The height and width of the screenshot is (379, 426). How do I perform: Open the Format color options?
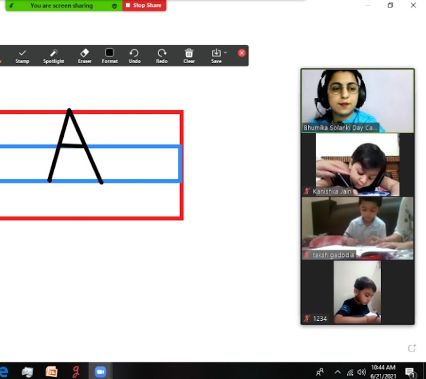click(x=110, y=56)
